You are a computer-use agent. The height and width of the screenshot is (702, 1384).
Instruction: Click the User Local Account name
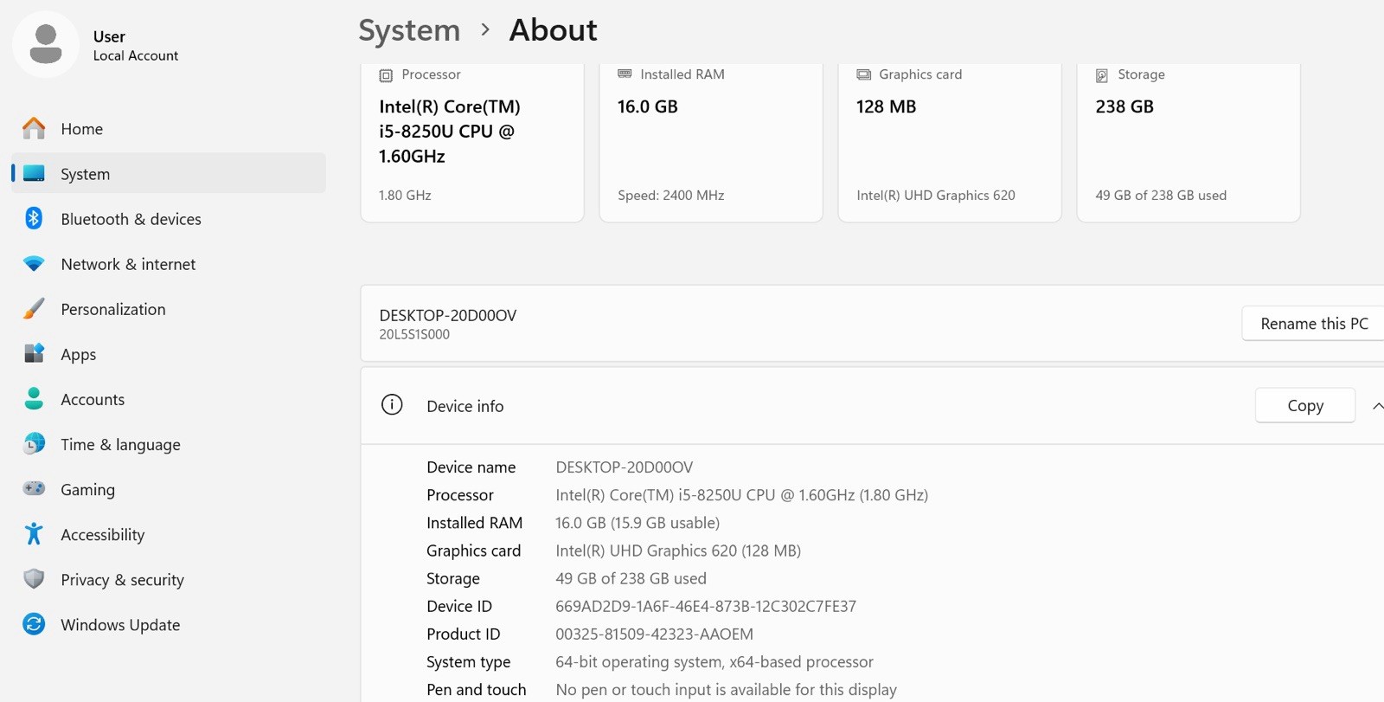(x=135, y=45)
